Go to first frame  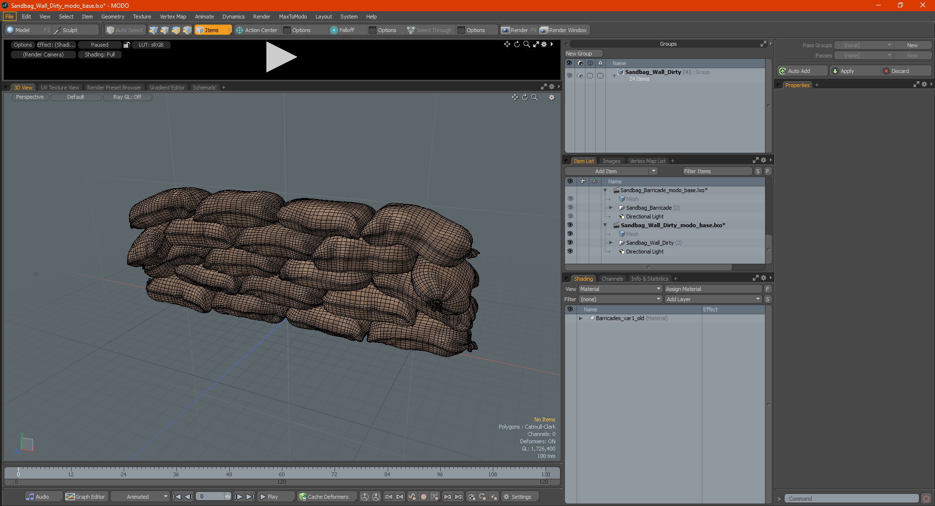pyautogui.click(x=177, y=497)
